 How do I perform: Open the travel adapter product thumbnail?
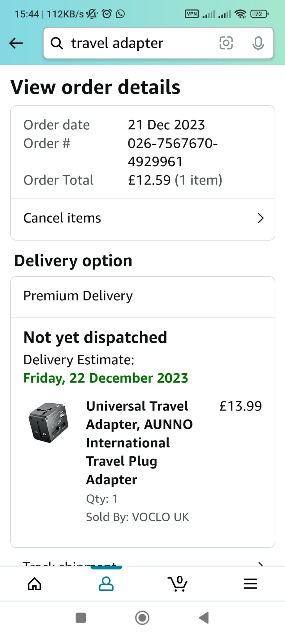pyautogui.click(x=49, y=423)
